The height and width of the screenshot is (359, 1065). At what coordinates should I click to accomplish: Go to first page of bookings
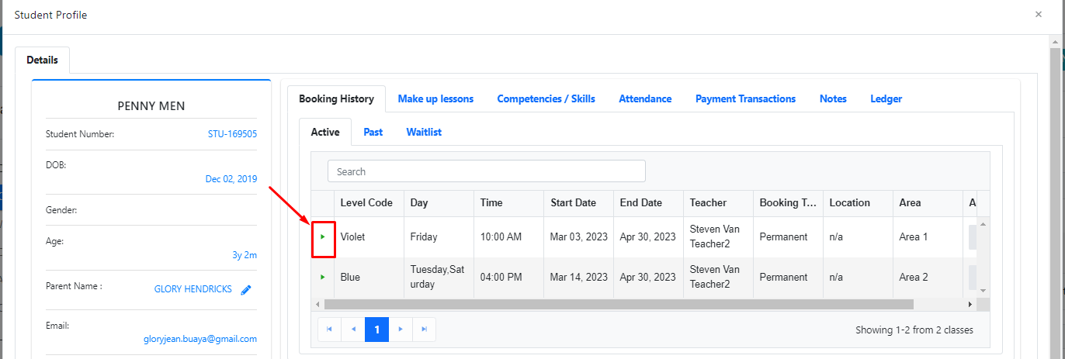[329, 330]
